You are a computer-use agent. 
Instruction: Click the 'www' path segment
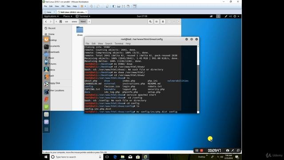click(74, 22)
